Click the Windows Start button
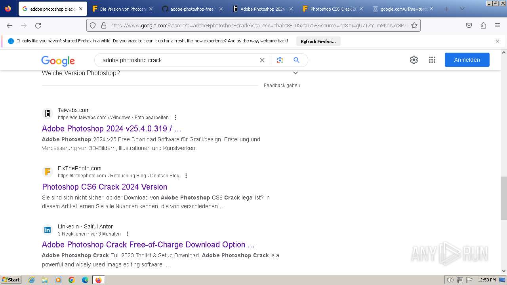Viewport: 507px width, 285px height. click(11, 280)
